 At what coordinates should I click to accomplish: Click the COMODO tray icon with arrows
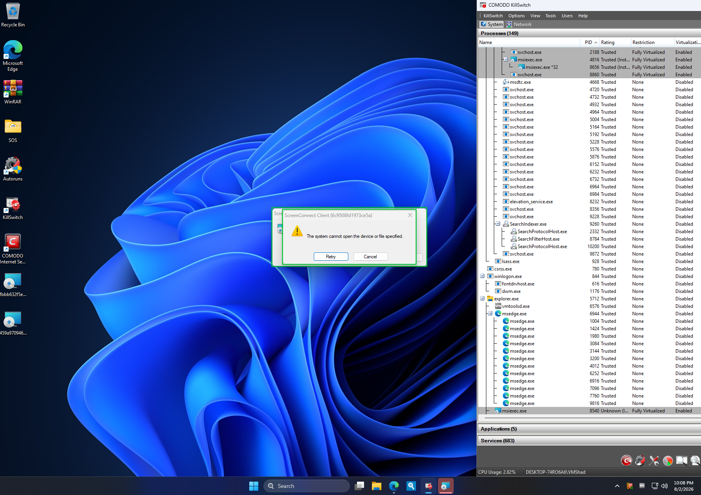coord(629,486)
